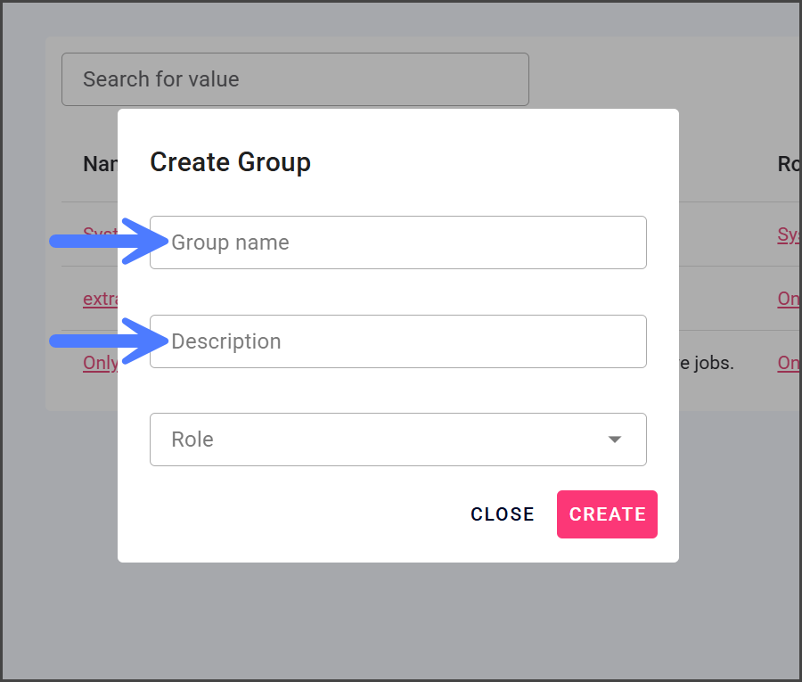
Task: Open the 'extra' group name link
Action: click(101, 299)
